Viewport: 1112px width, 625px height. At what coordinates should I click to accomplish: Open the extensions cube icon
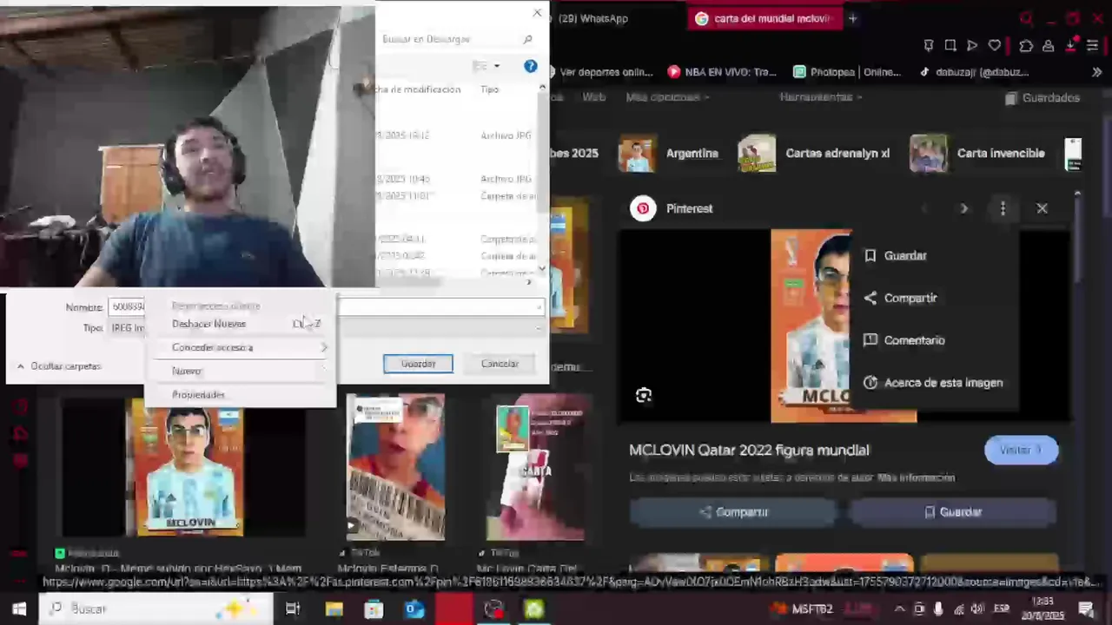(1026, 45)
